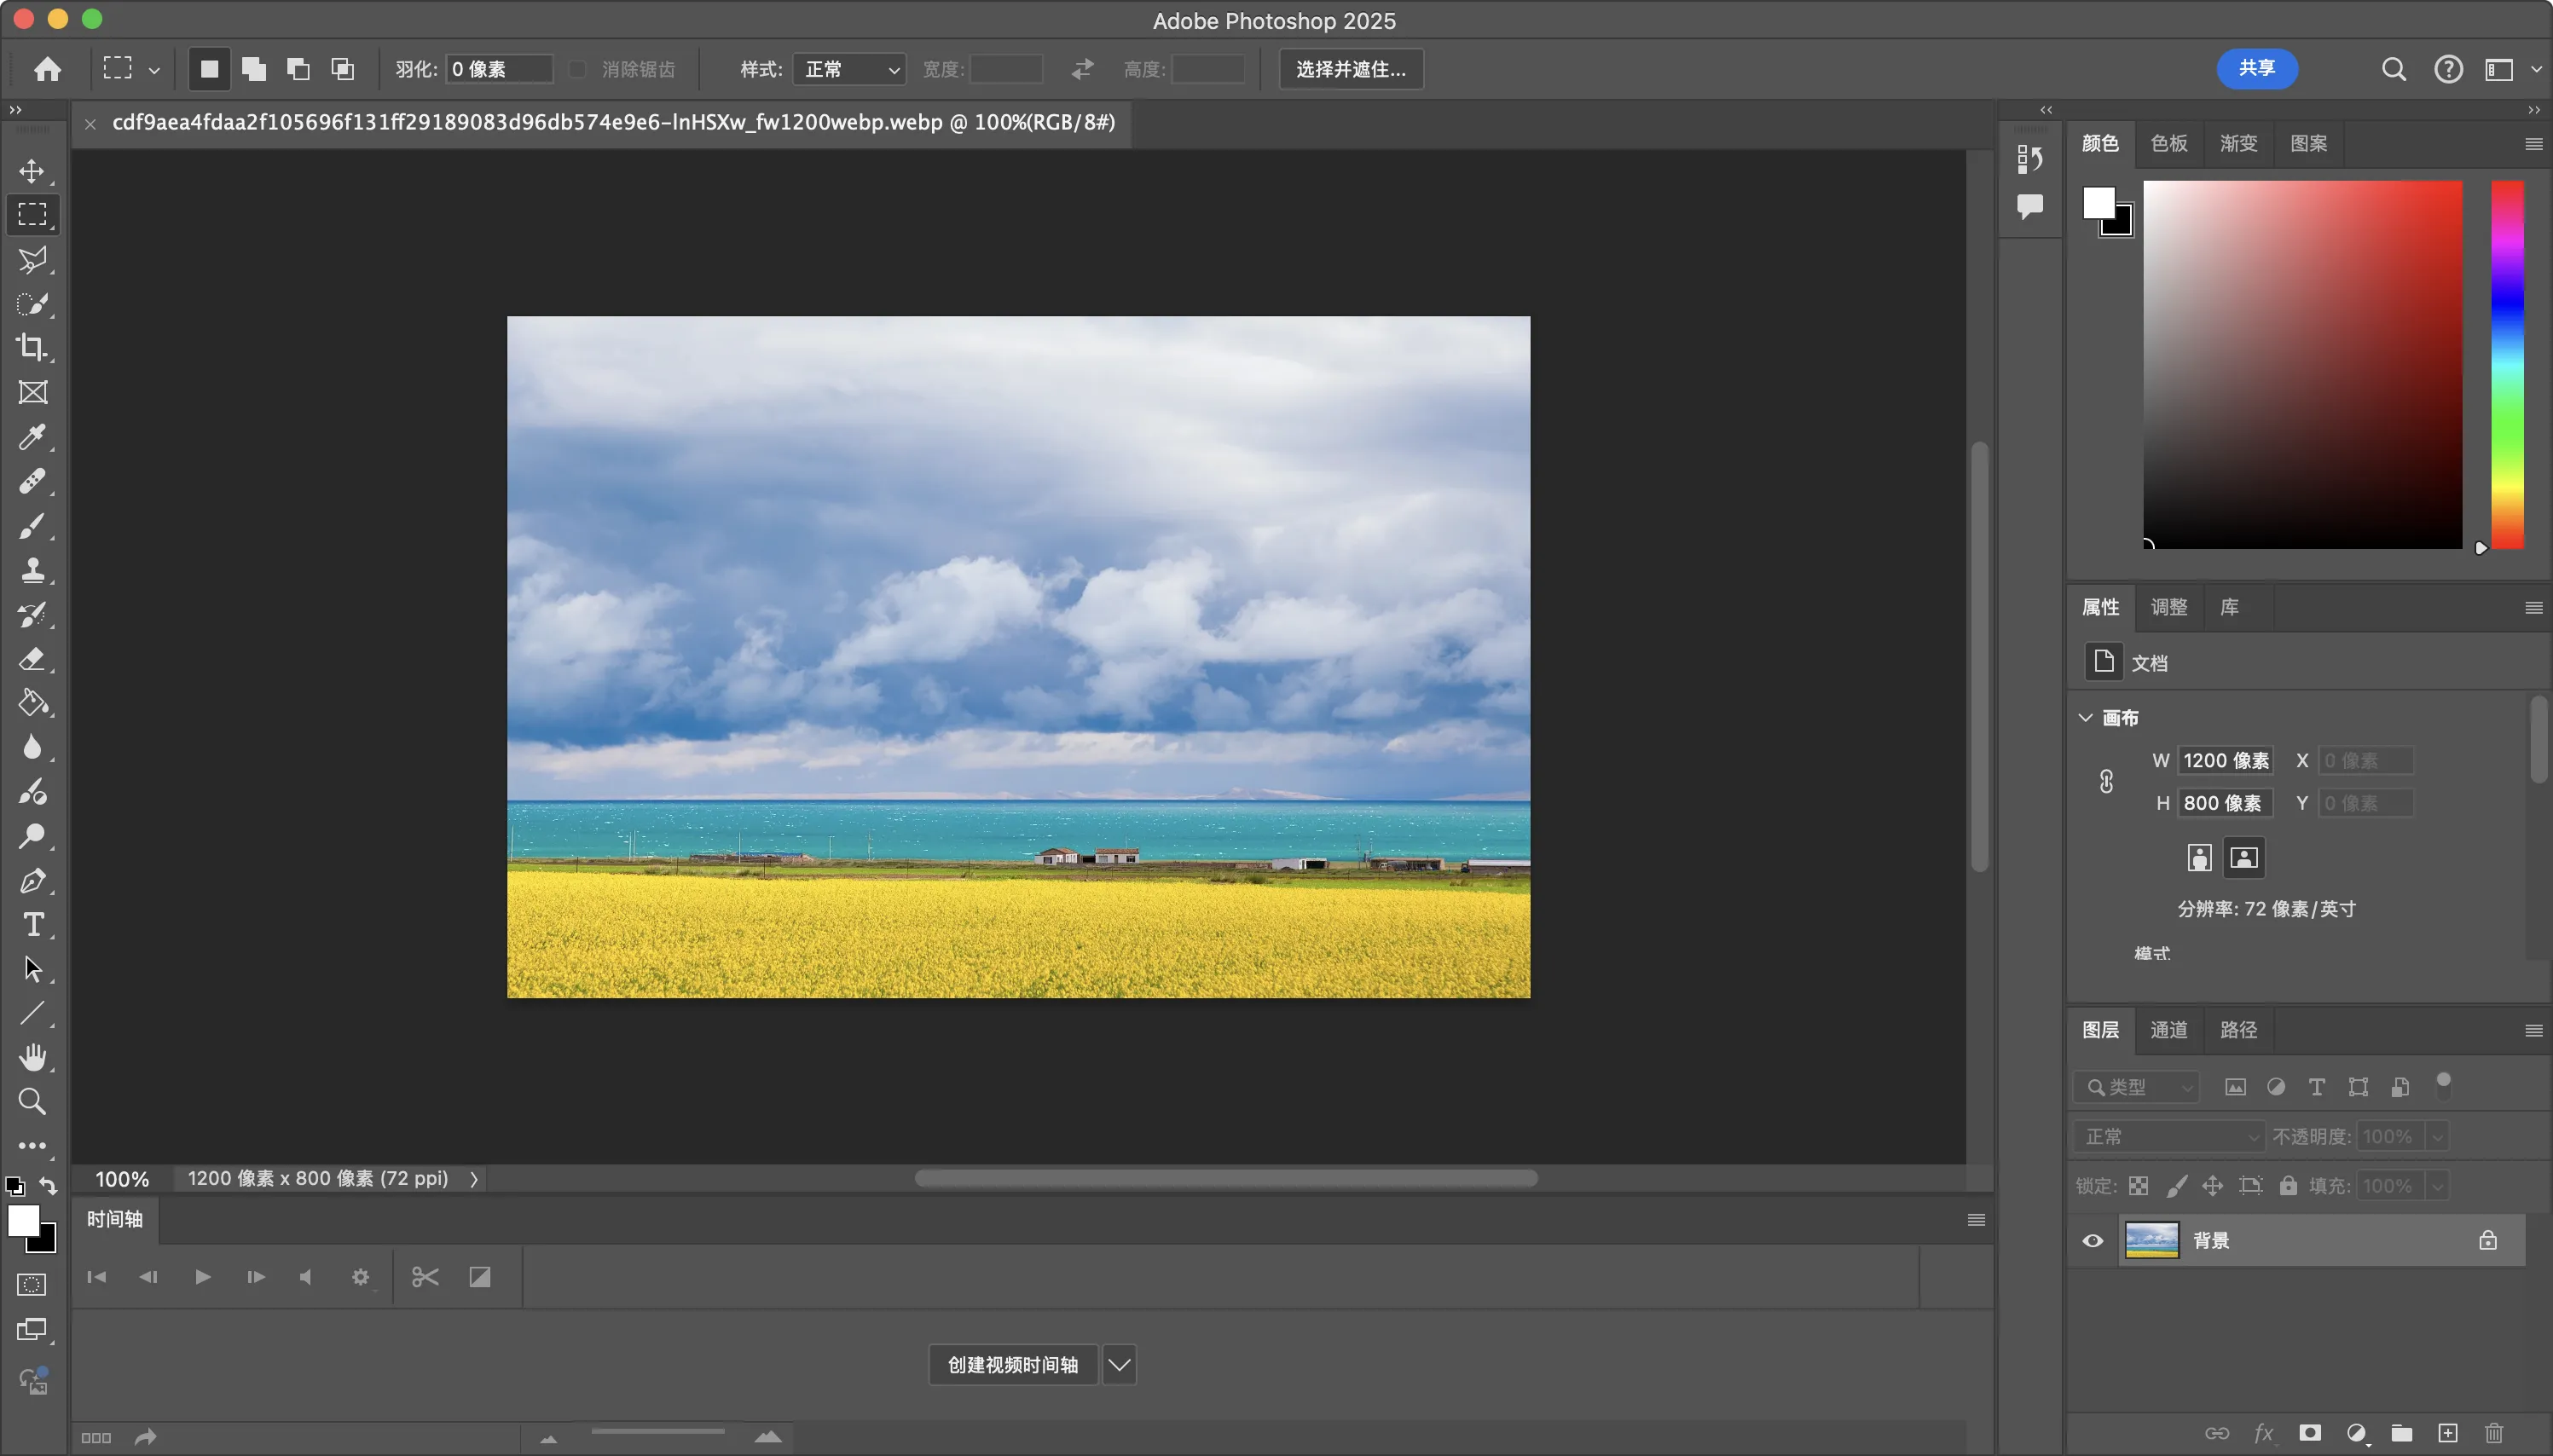Click the hue spectrum slider
Screen dimensions: 2553x1456
pos(2507,365)
